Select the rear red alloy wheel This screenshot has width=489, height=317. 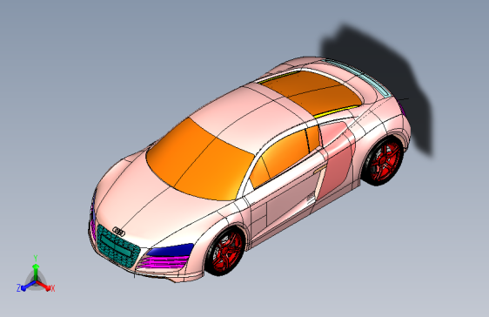coord(385,162)
